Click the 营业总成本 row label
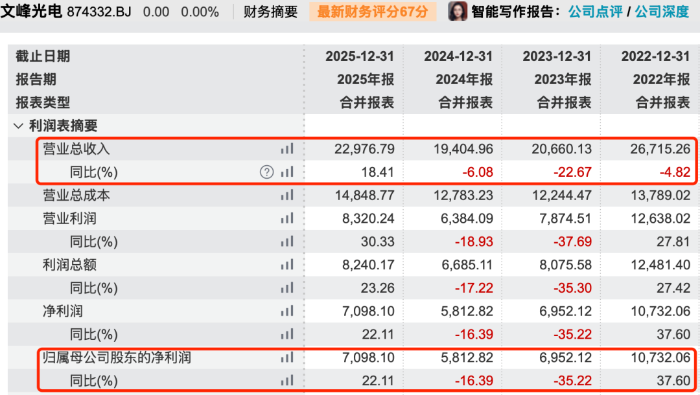 coord(76,196)
